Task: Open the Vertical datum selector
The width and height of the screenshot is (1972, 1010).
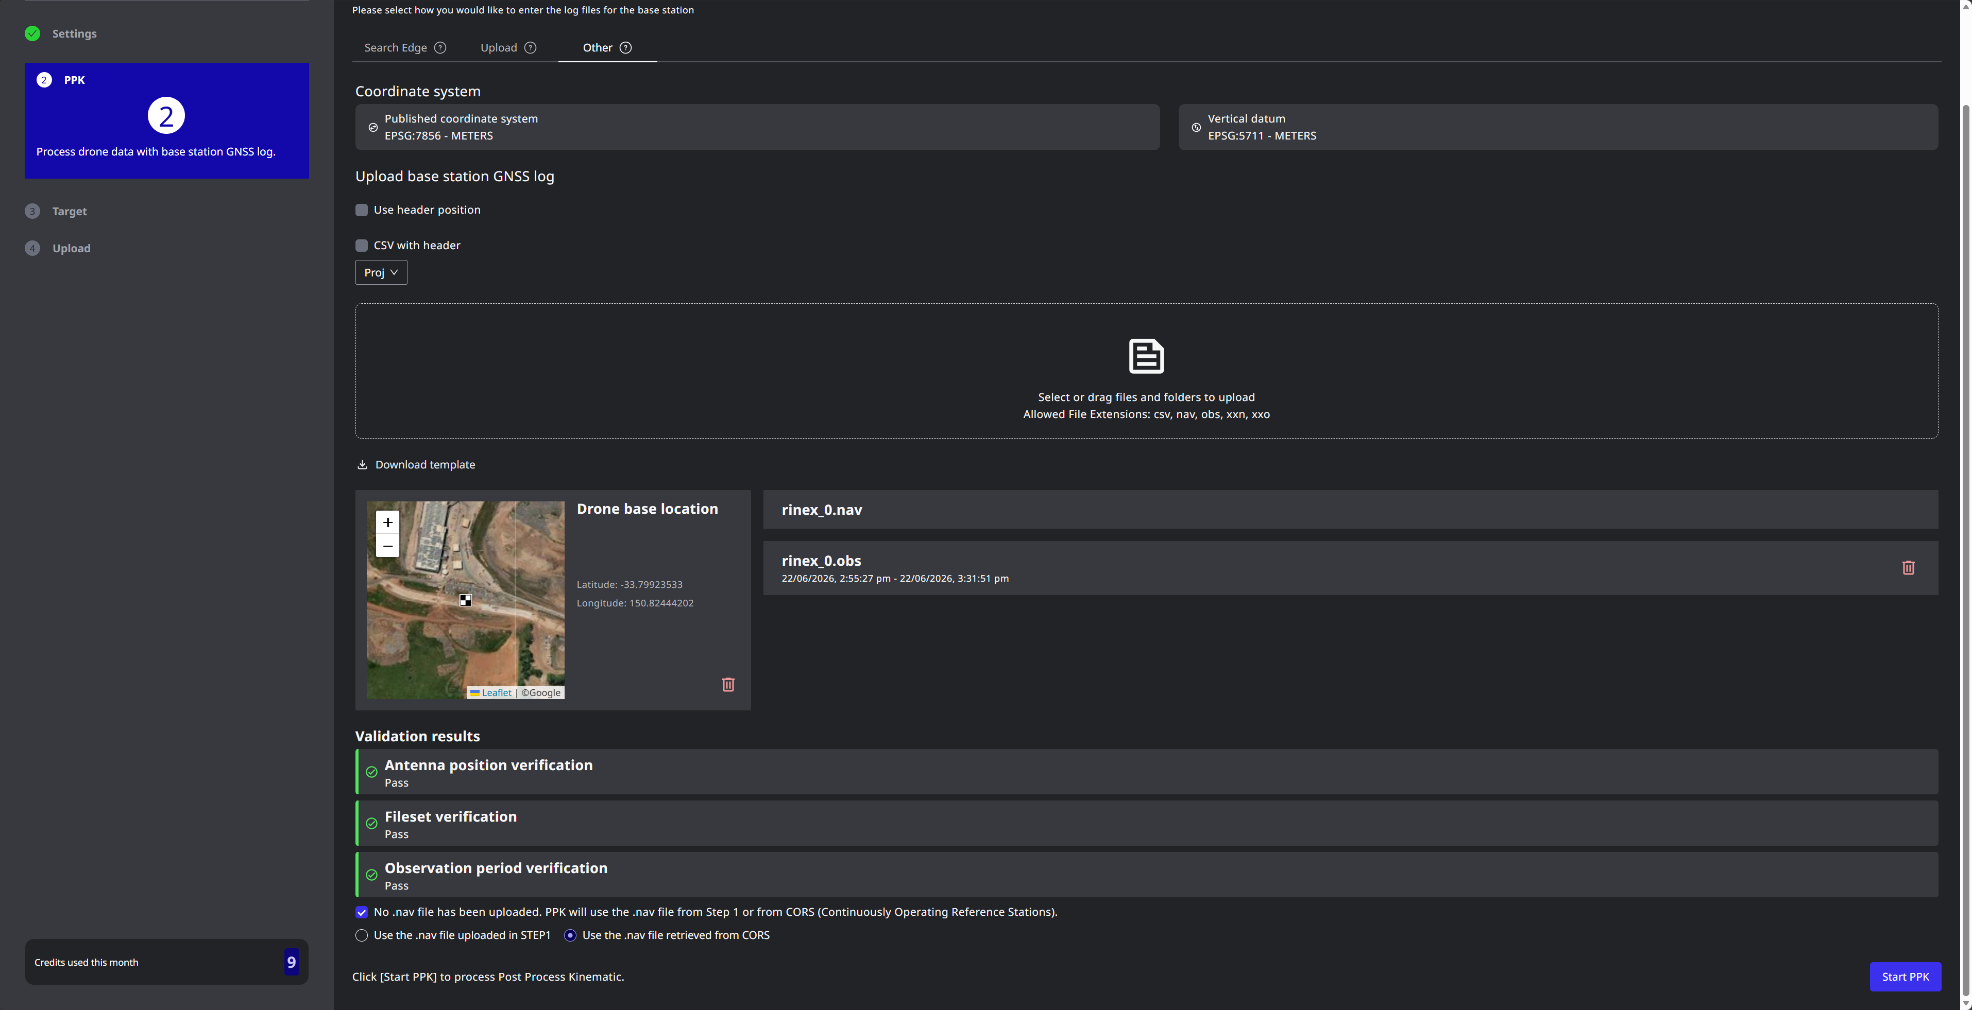Action: click(x=1558, y=127)
